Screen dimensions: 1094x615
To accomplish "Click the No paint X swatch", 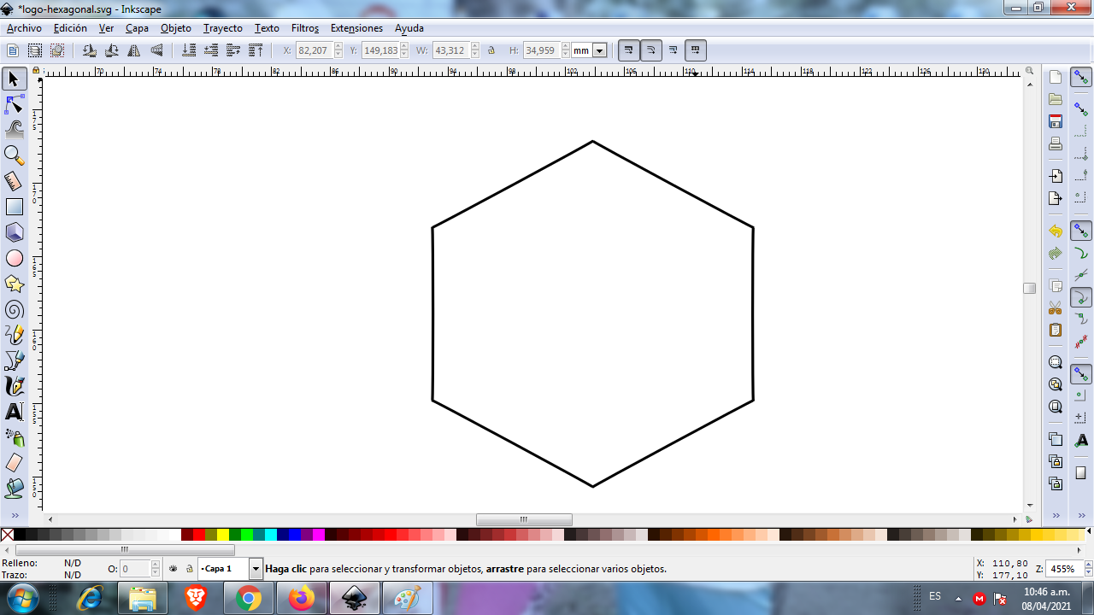I will pyautogui.click(x=7, y=535).
